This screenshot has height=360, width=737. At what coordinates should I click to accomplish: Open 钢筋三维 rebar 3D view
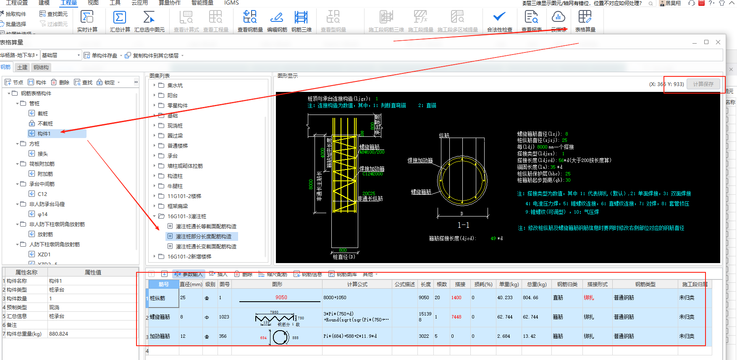(x=301, y=21)
